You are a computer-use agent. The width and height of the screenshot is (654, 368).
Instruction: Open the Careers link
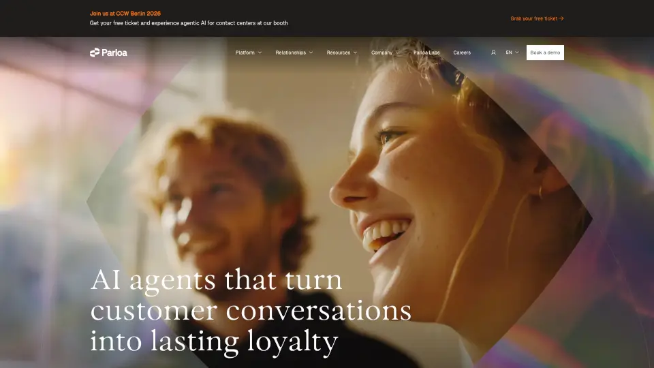(x=462, y=52)
